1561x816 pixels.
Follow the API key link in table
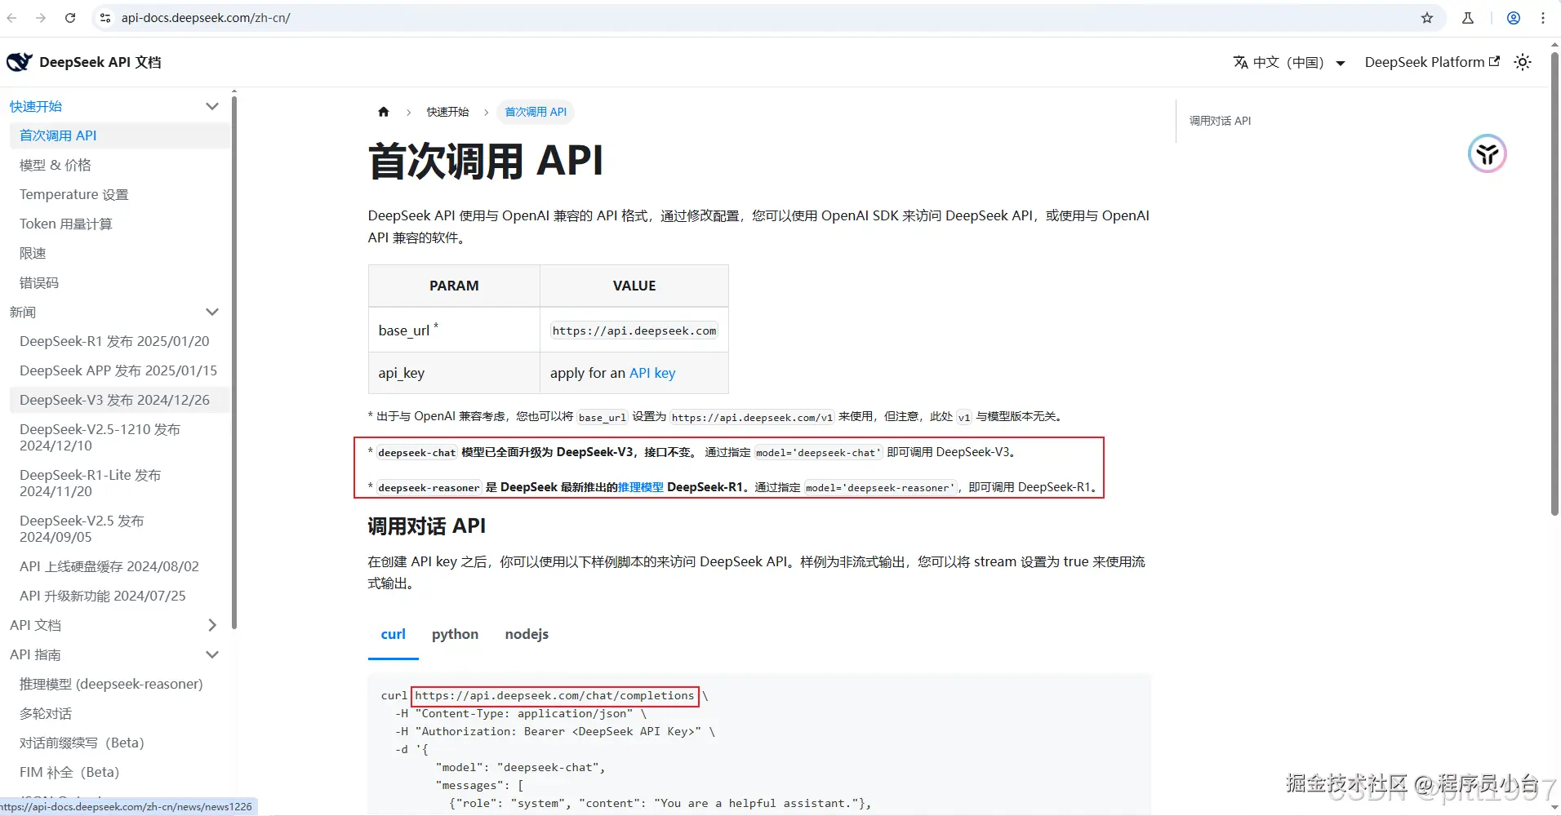tap(652, 373)
